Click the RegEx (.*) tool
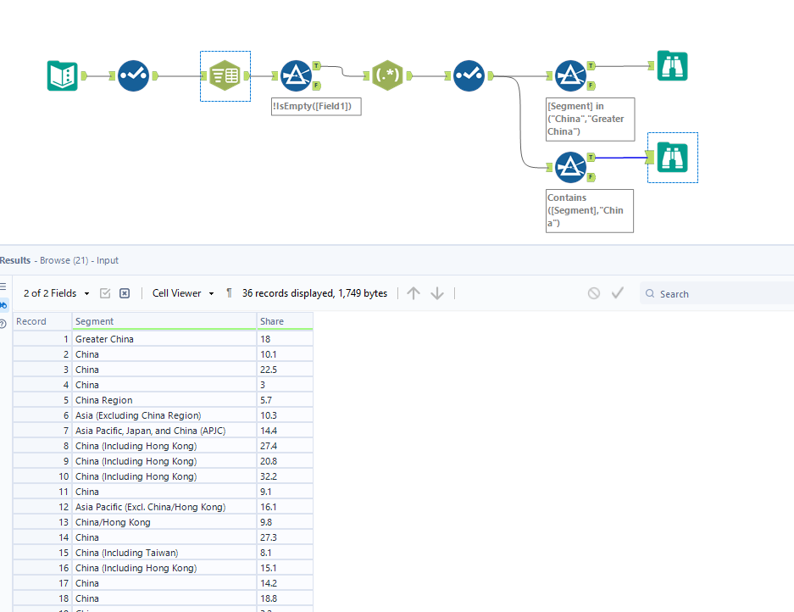 [387, 75]
